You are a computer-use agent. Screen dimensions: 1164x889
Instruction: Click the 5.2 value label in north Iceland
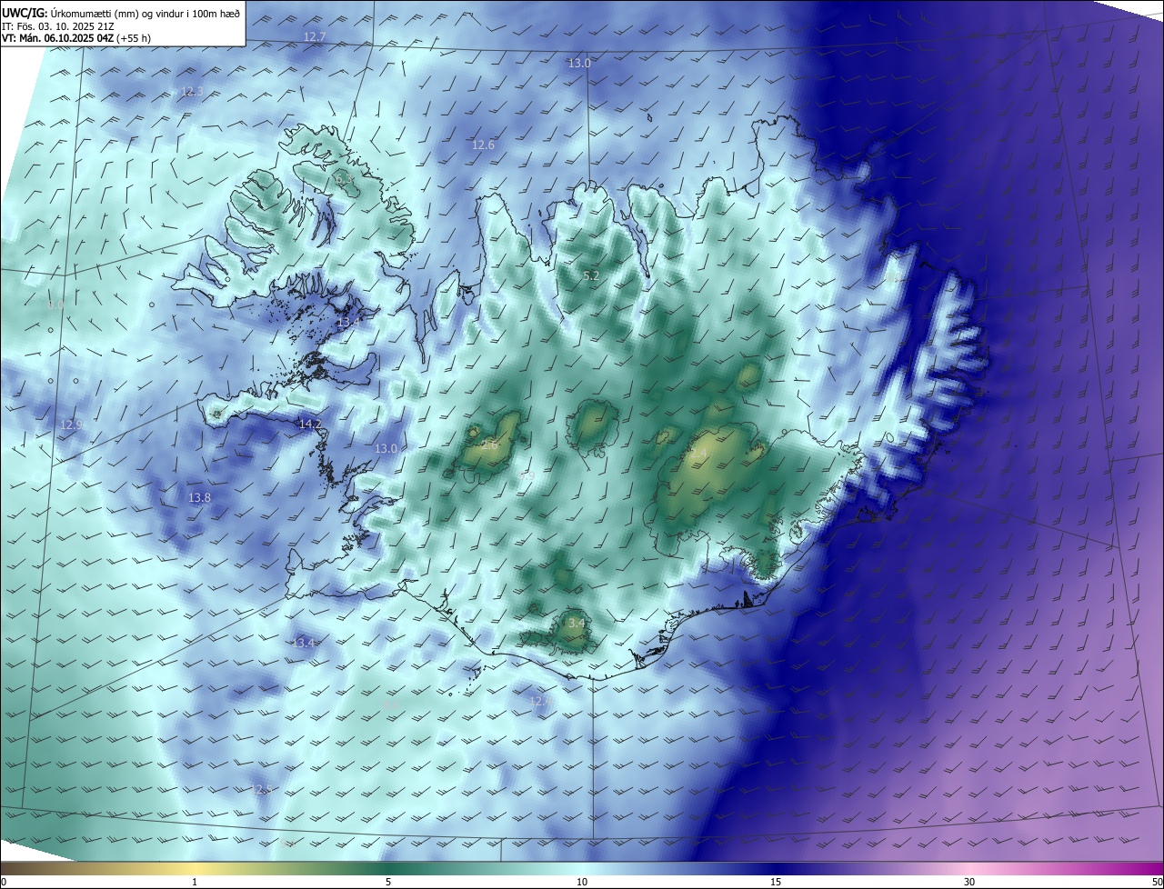tap(591, 275)
